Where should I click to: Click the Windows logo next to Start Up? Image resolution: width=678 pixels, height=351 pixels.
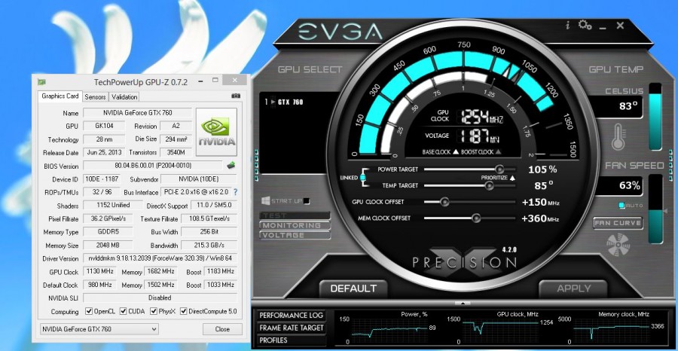click(x=265, y=201)
